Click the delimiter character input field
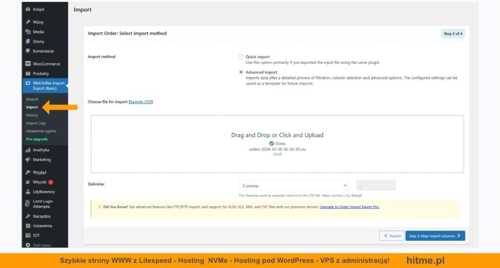This screenshot has width=500, height=268. 375,186
